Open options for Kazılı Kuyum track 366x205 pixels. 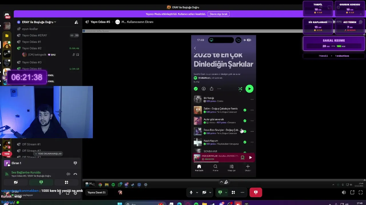click(x=252, y=142)
